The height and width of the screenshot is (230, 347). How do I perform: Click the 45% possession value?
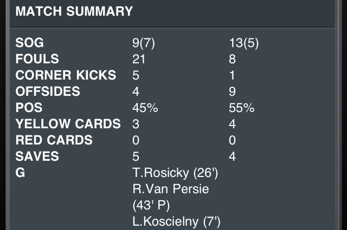145,108
